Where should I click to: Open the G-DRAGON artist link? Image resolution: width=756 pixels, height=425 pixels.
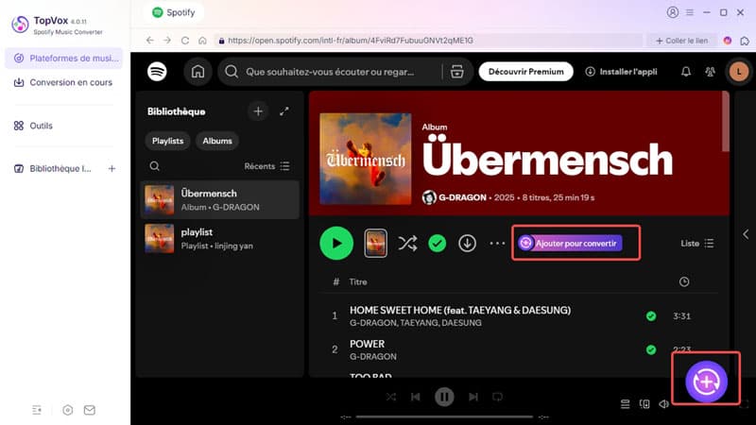[x=462, y=197]
